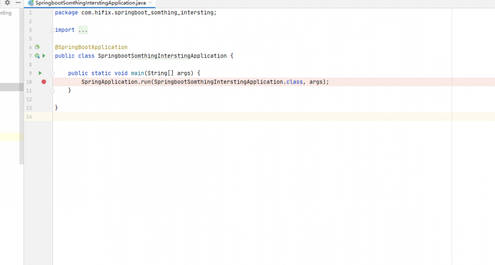
Task: Click the class name SpringbootSomthingInterstingApplication on line 7
Action: pos(162,56)
